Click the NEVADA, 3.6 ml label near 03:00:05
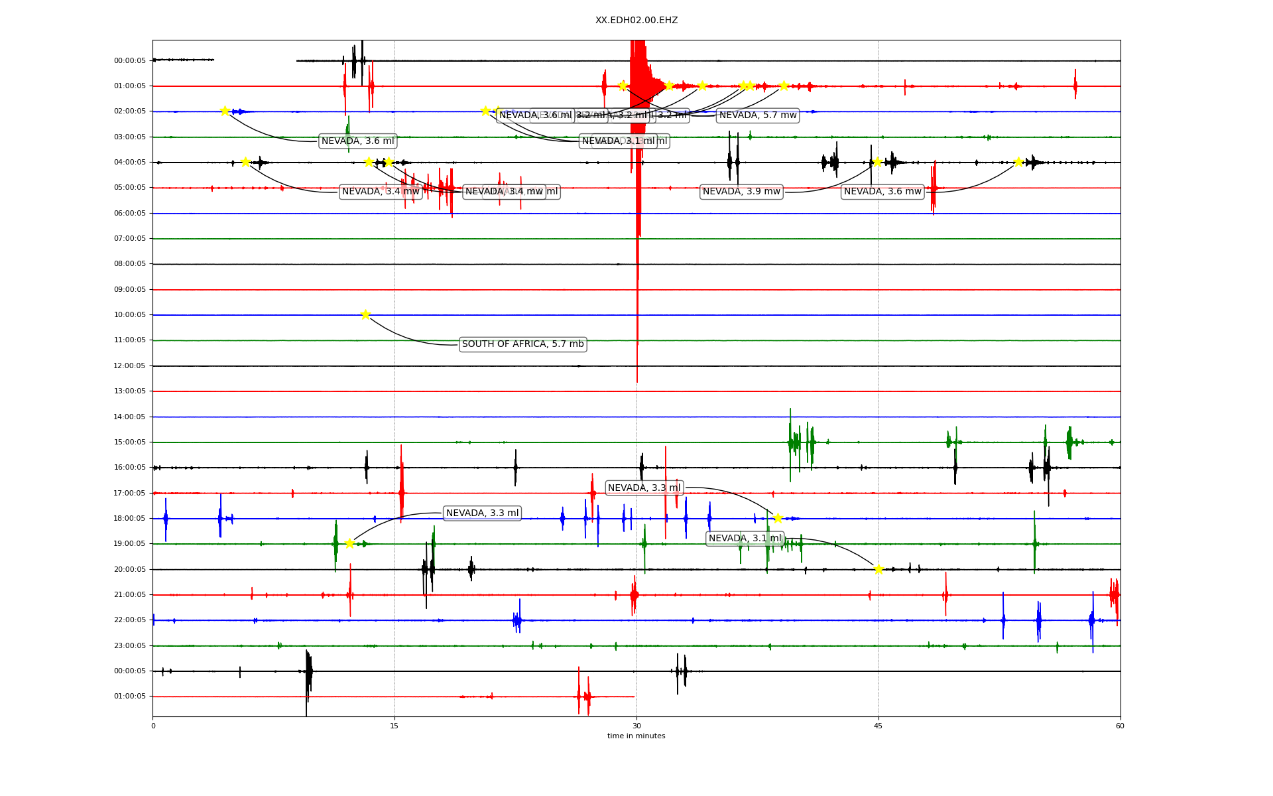1273x796 pixels. tap(357, 141)
